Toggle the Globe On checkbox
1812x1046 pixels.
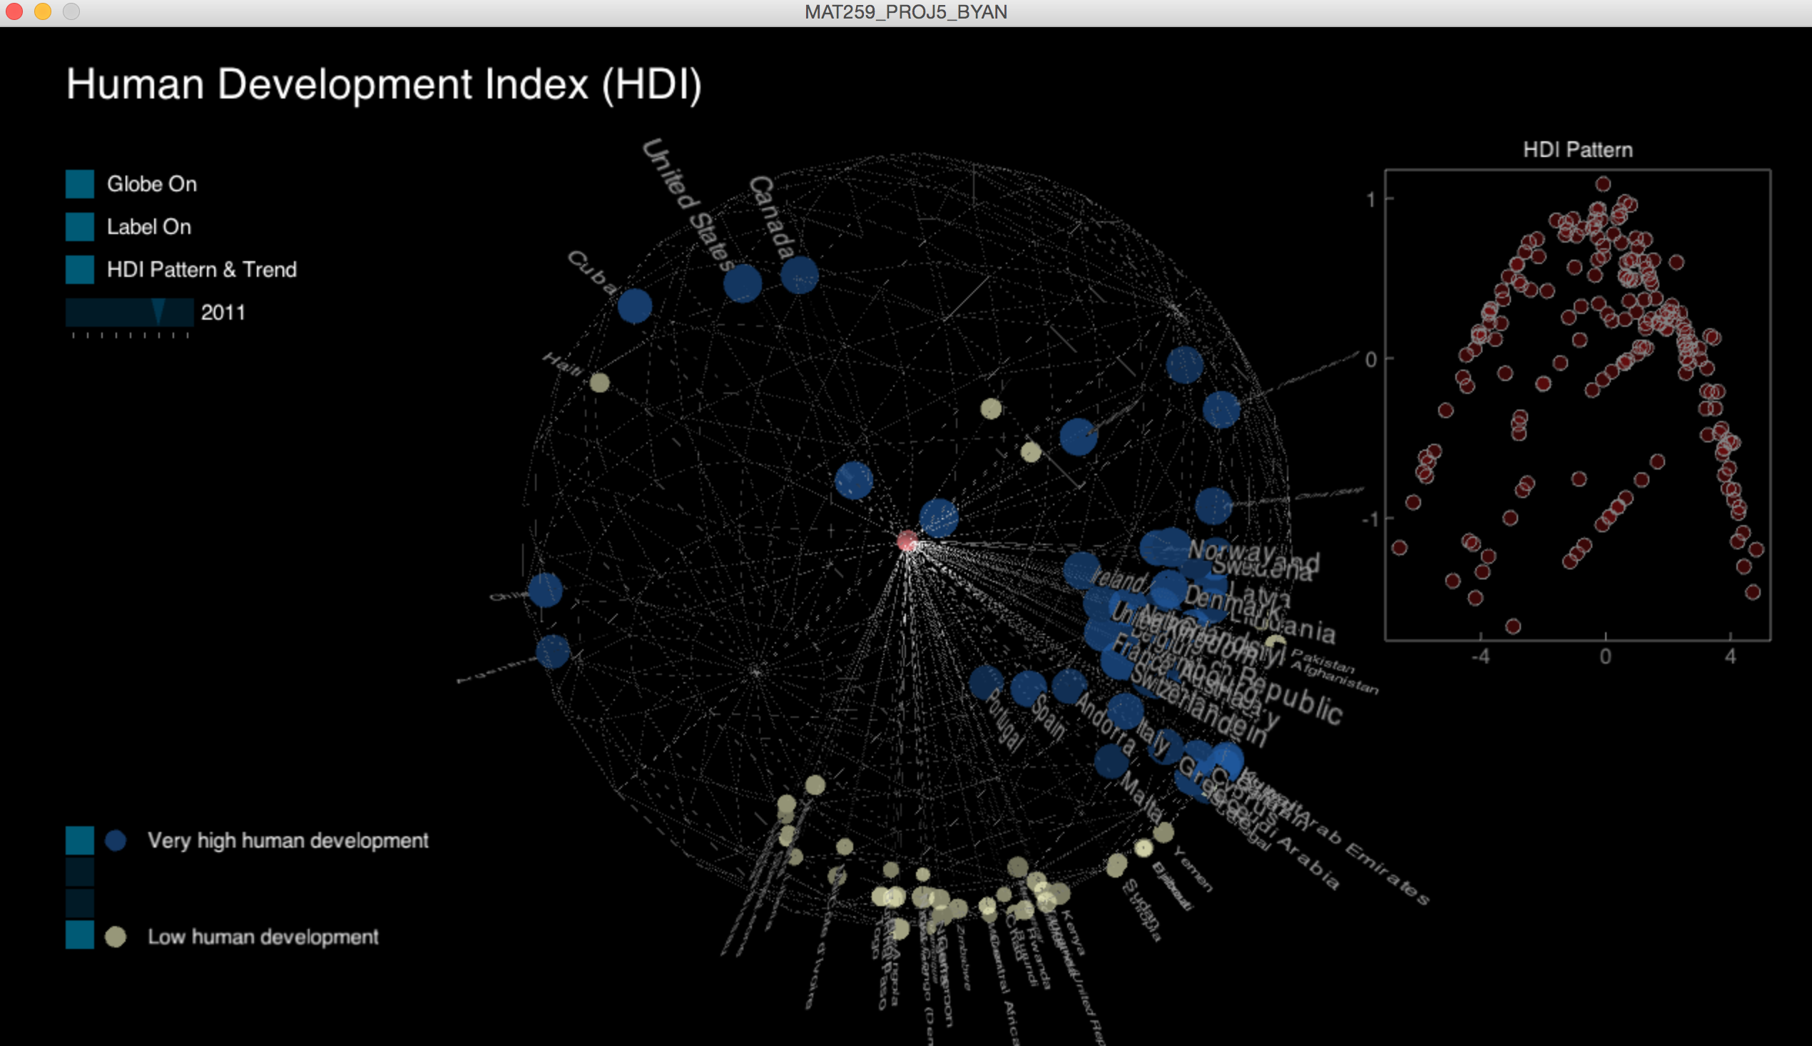80,184
